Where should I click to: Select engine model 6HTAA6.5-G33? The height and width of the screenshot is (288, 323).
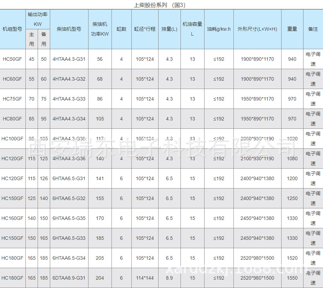click(69, 238)
